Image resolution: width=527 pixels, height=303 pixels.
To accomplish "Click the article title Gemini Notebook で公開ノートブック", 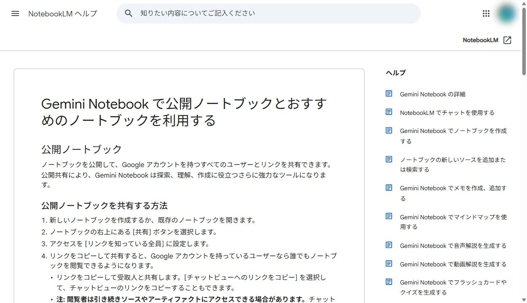I will pos(184,112).
